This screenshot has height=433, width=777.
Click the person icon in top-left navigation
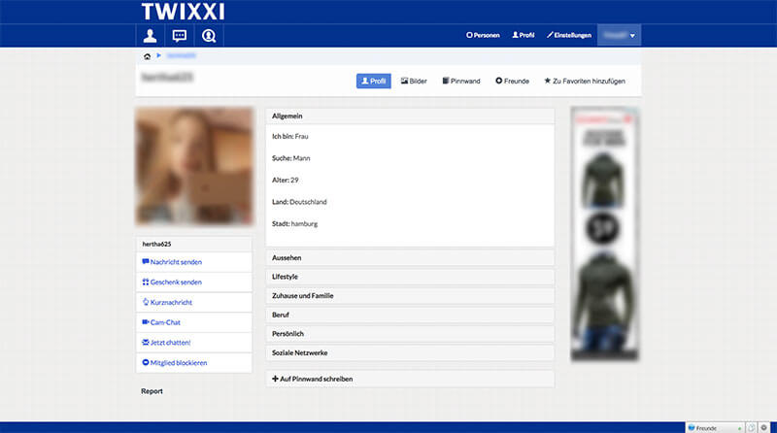click(150, 36)
